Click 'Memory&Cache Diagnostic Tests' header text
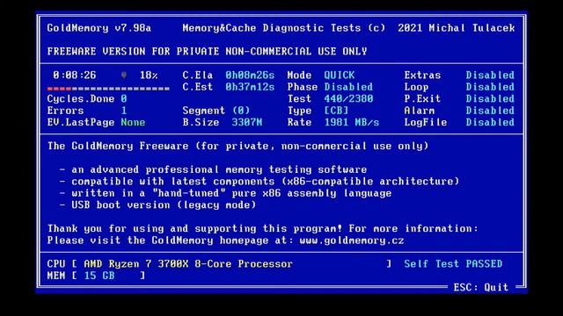This screenshot has width=563, height=316. [271, 28]
